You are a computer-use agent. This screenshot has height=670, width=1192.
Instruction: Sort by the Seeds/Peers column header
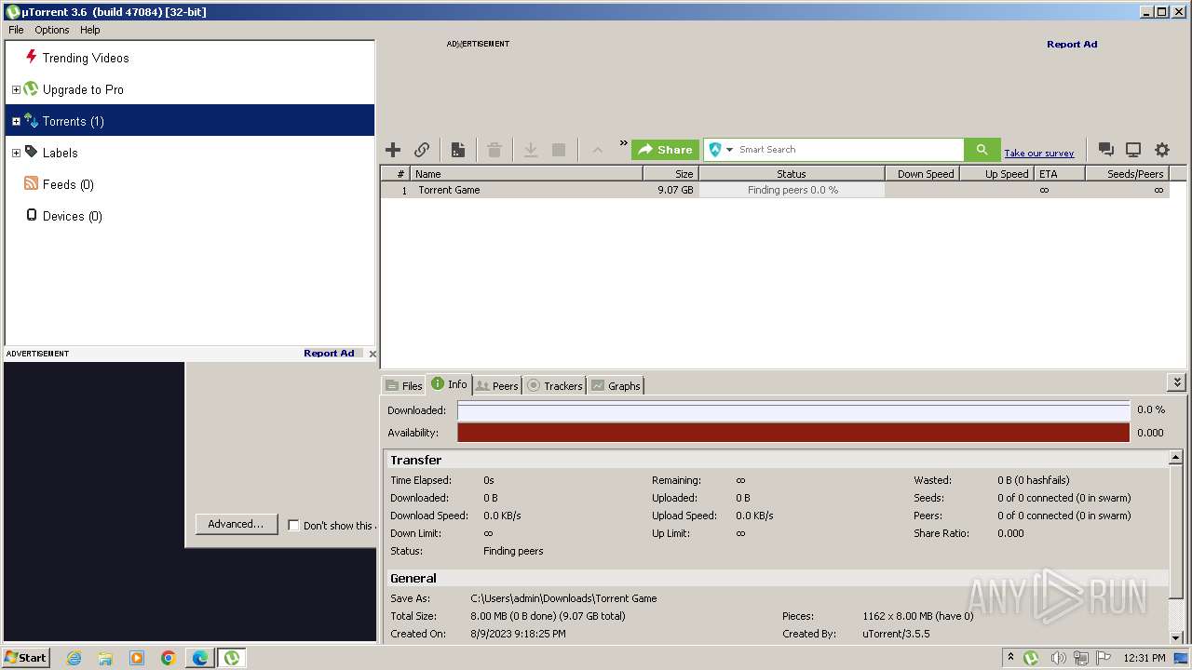(1127, 174)
